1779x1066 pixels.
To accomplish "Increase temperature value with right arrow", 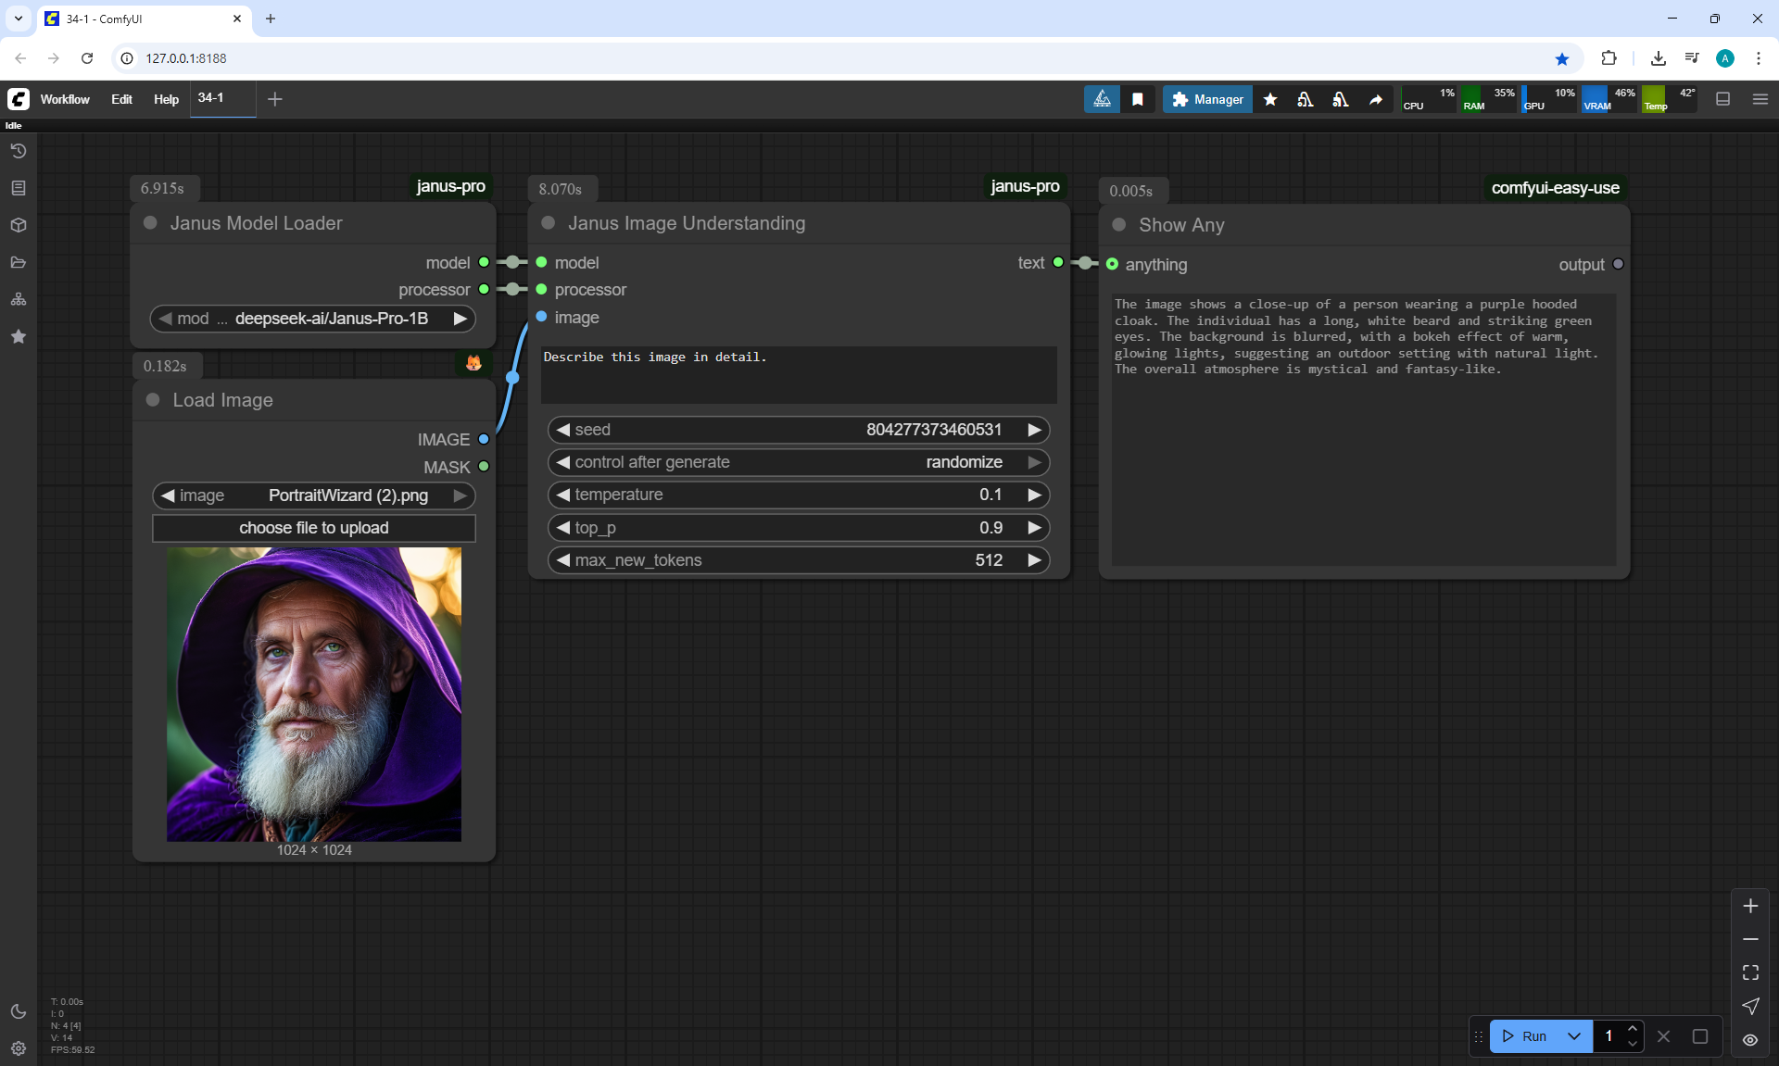I will point(1034,495).
